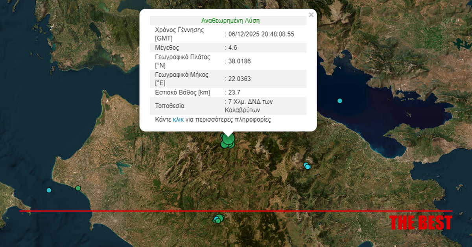
Task: Click the location text "7 Χλμ. ΔΝΔ των Καλαβρύτων"
Action: pos(249,106)
